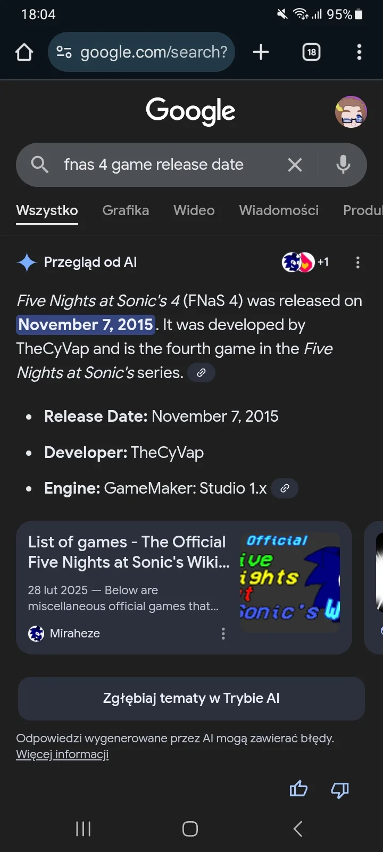
Task: Tap the browser home icon
Action: (x=24, y=52)
